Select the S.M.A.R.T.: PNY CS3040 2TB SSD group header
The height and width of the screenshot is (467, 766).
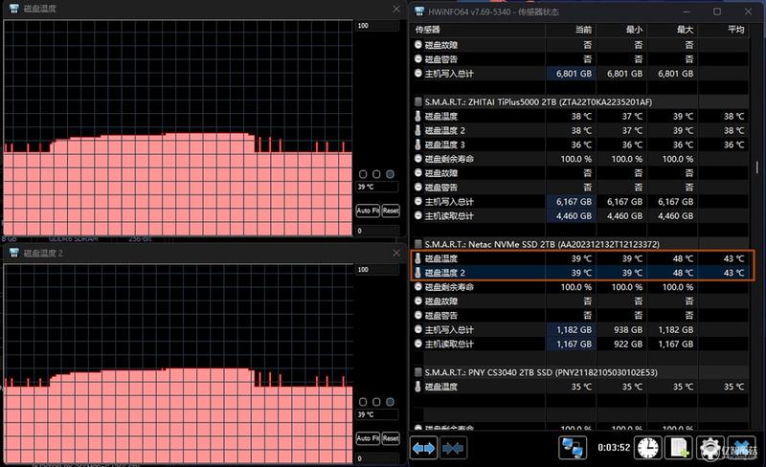pos(541,372)
